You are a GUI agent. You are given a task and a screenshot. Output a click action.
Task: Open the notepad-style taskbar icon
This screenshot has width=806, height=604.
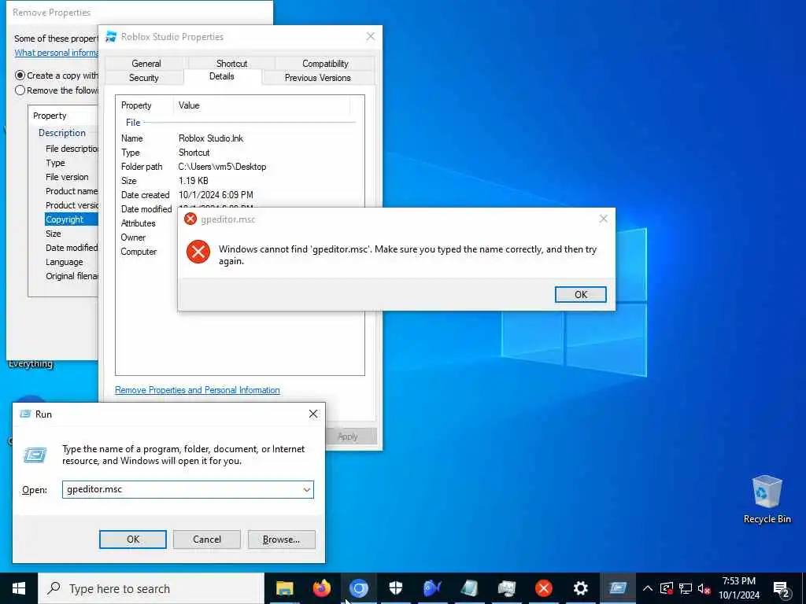470,588
